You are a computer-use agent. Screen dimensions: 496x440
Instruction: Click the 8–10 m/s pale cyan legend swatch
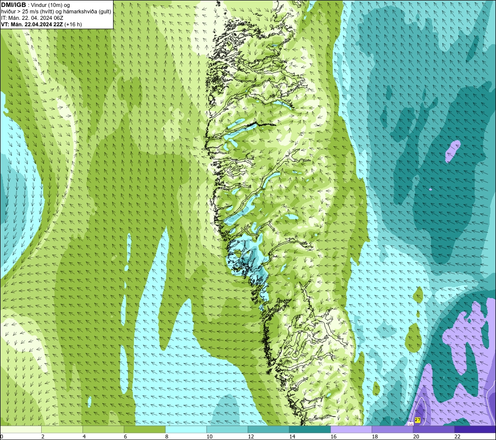coord(186,430)
